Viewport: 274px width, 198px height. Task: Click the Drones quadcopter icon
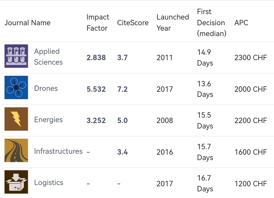(16, 88)
